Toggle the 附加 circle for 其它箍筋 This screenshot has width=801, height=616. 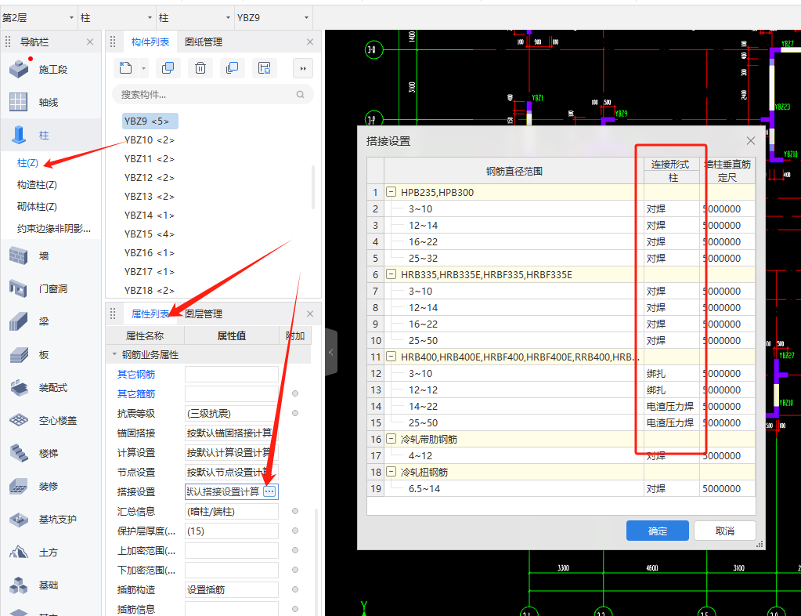point(295,393)
